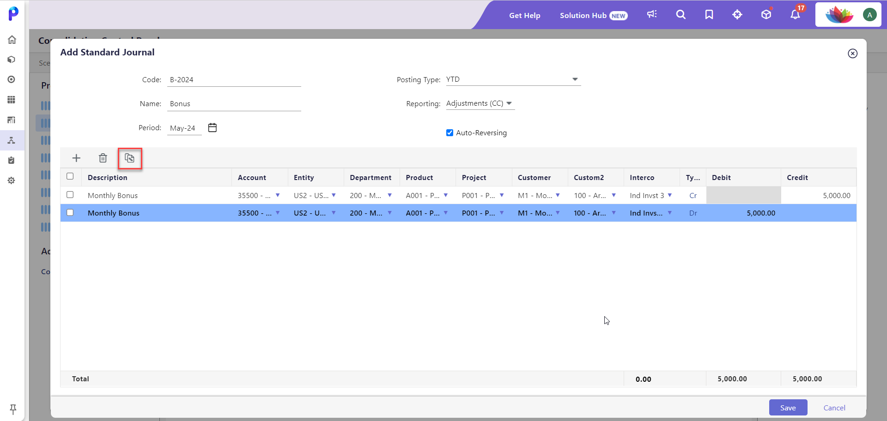The image size is (887, 421).
Task: Open Get Help menu
Action: coord(525,15)
